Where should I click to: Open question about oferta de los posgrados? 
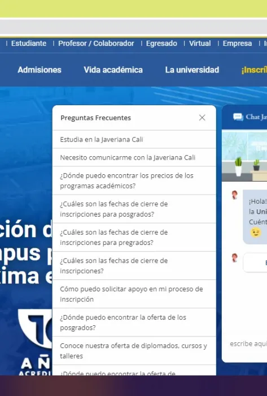134,322
